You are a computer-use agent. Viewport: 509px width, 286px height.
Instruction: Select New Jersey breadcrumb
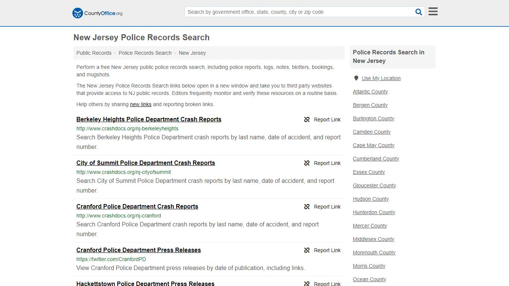[192, 53]
